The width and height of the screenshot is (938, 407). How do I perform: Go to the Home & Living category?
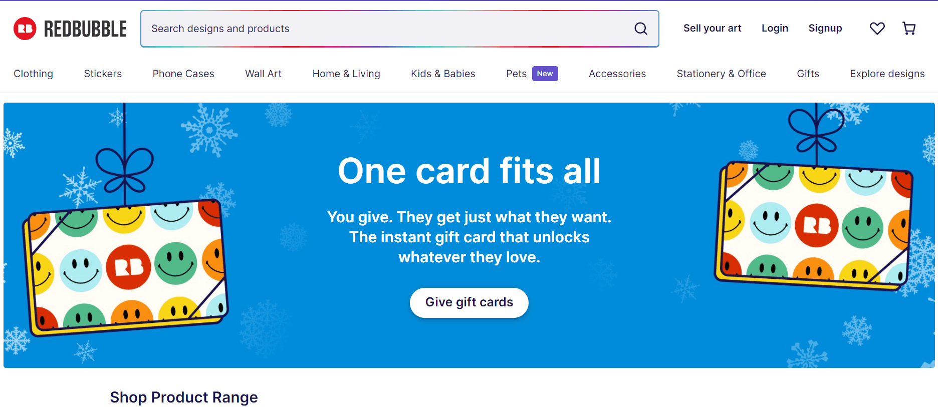(346, 74)
